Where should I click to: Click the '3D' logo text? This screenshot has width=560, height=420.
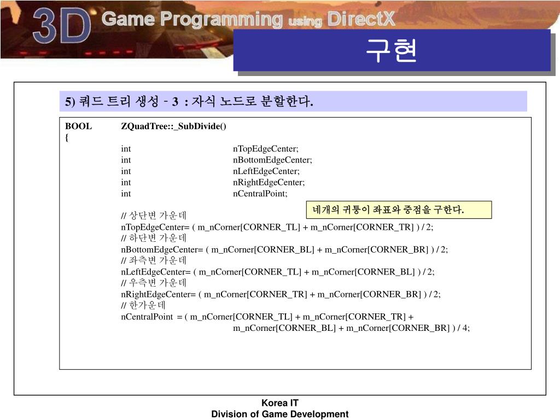tap(61, 26)
